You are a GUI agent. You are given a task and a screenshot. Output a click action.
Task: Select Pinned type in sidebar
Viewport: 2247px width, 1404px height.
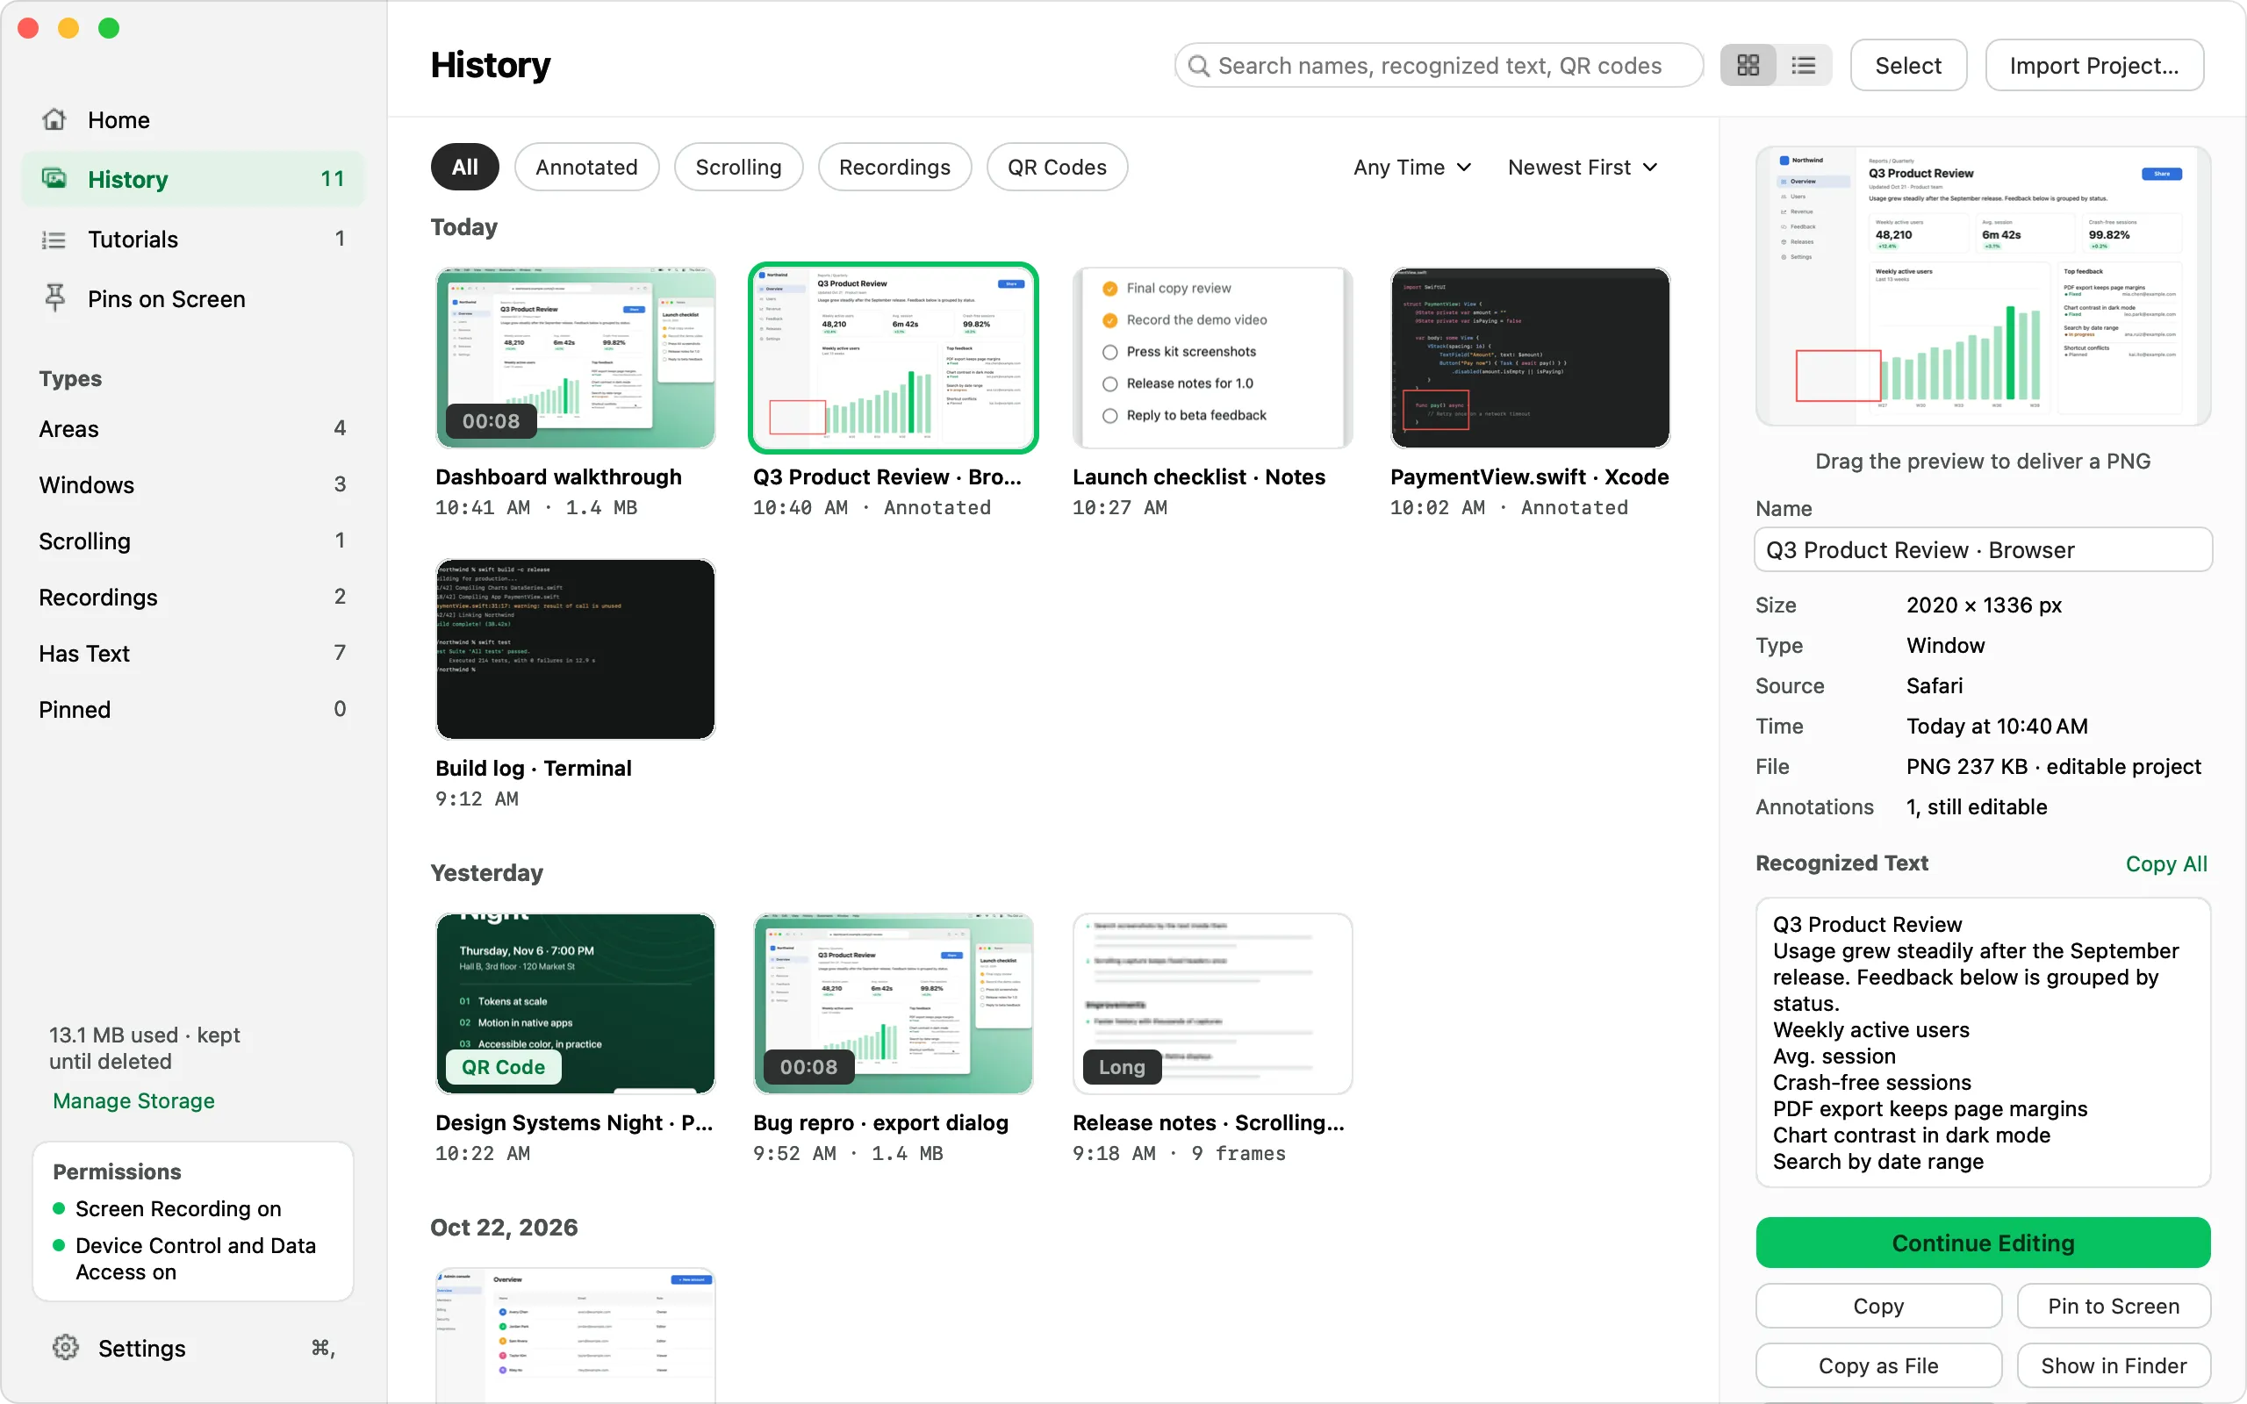coord(192,709)
